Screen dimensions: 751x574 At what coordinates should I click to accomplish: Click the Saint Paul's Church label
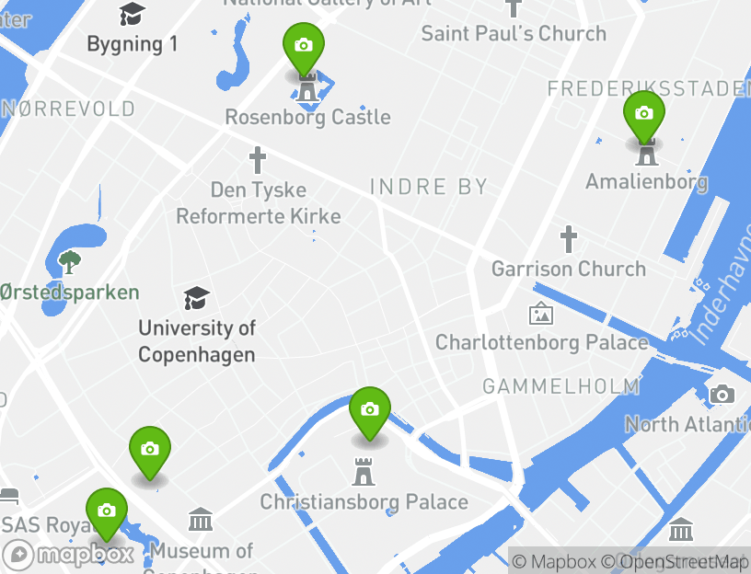click(x=514, y=34)
